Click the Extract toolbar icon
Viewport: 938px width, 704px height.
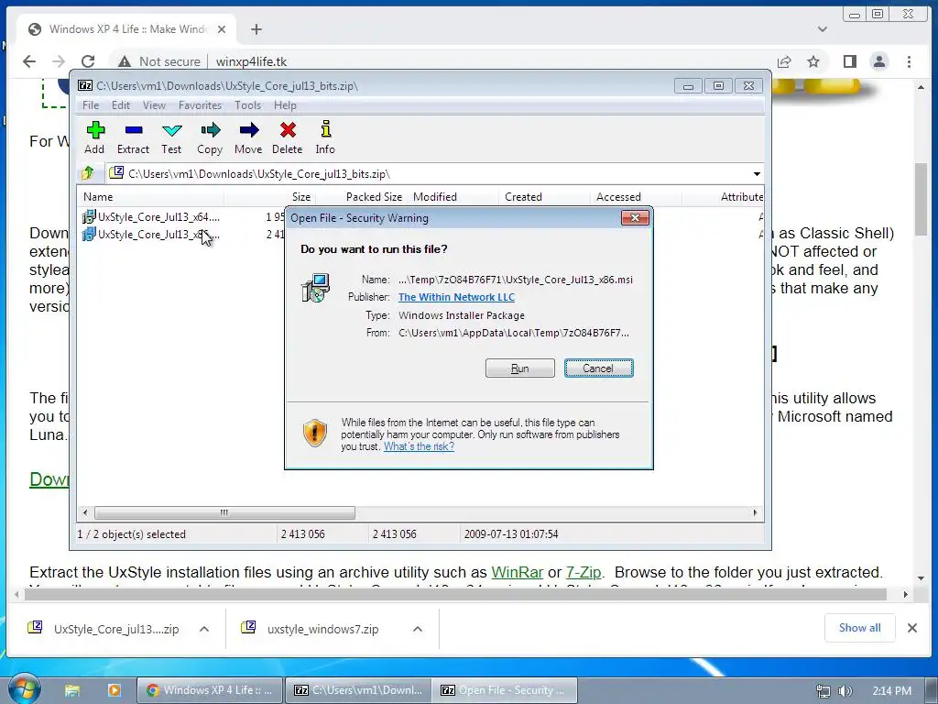[133, 137]
